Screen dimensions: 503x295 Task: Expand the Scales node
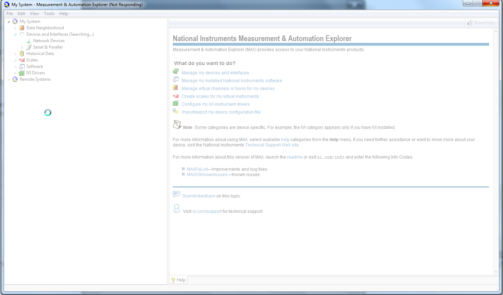[15, 60]
